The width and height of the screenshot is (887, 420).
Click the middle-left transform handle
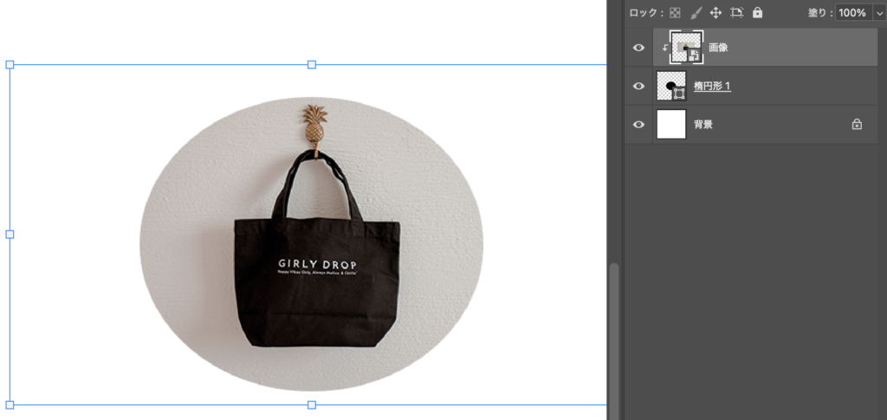click(10, 235)
